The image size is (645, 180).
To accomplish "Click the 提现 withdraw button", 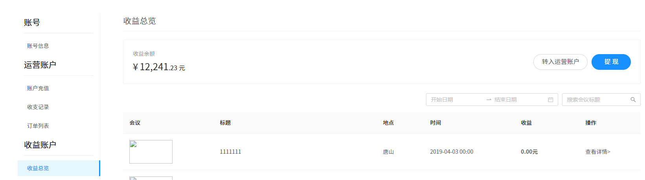I will 611,62.
